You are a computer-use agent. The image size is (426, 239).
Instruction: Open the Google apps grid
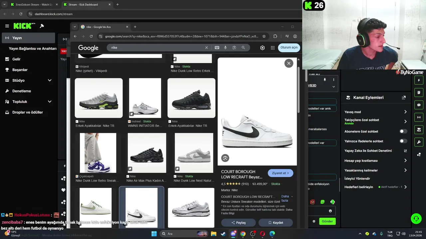click(x=273, y=47)
